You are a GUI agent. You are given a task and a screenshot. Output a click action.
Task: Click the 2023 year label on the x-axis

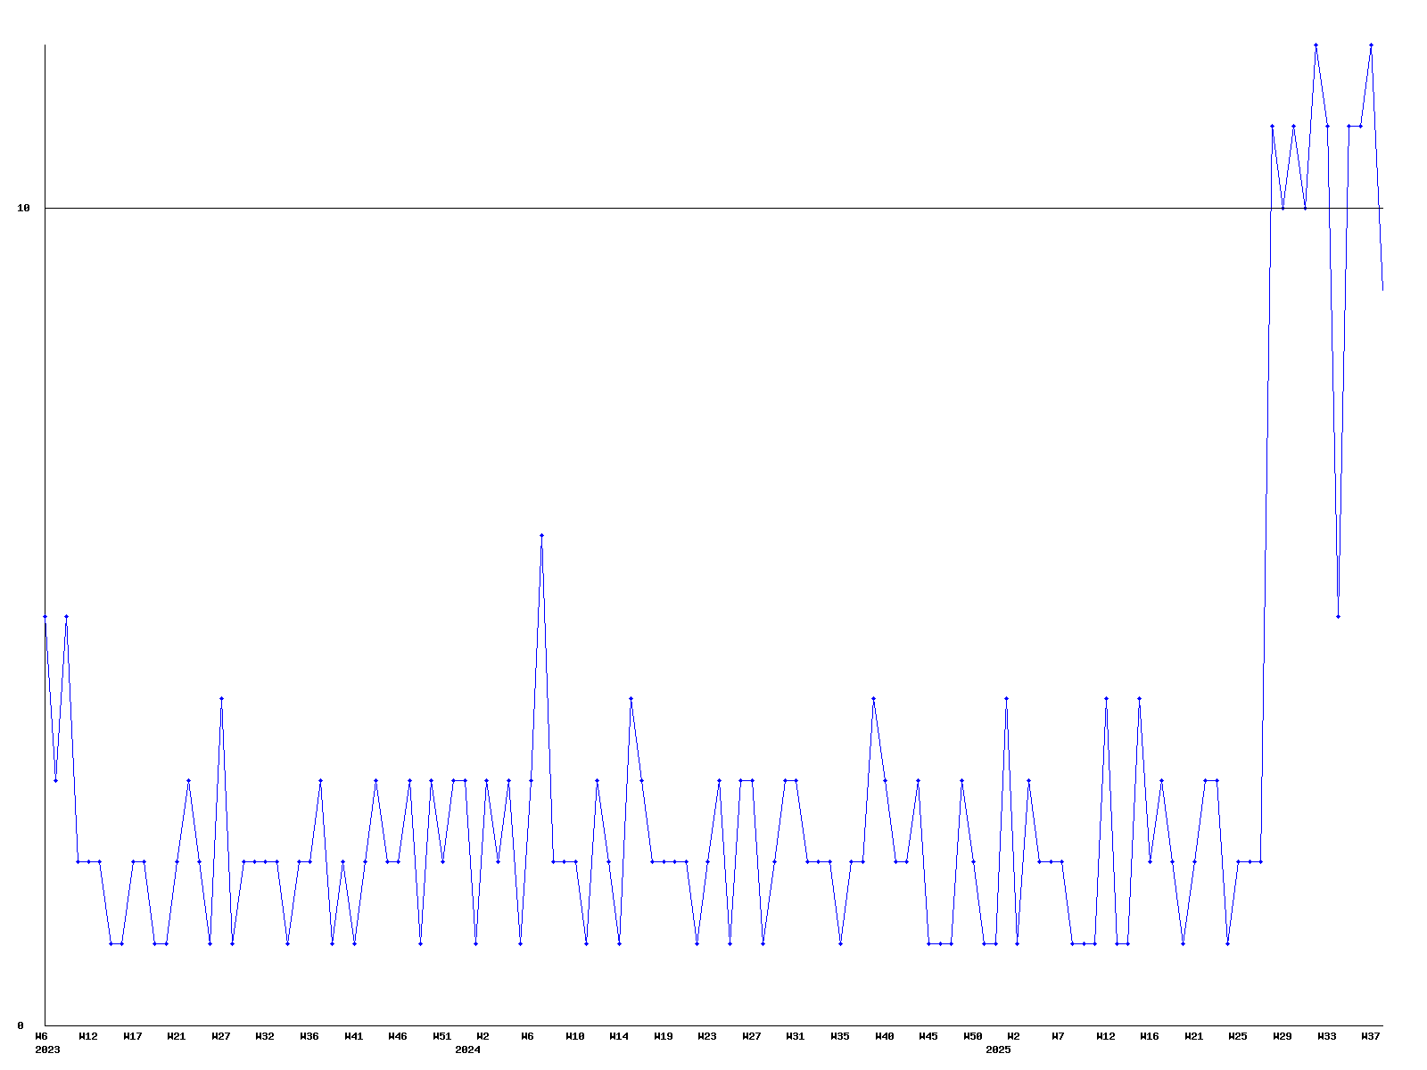click(47, 1049)
